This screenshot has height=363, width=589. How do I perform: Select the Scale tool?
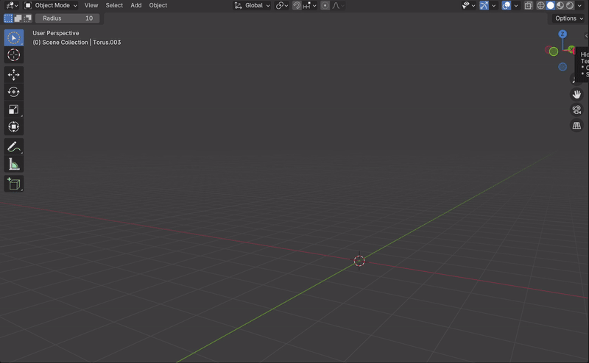coord(14,109)
